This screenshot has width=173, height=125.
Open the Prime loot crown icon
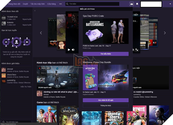(132, 4)
